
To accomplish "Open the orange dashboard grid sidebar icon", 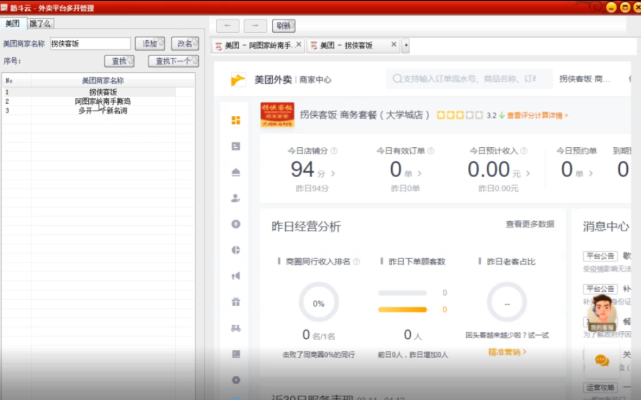I will click(x=236, y=120).
